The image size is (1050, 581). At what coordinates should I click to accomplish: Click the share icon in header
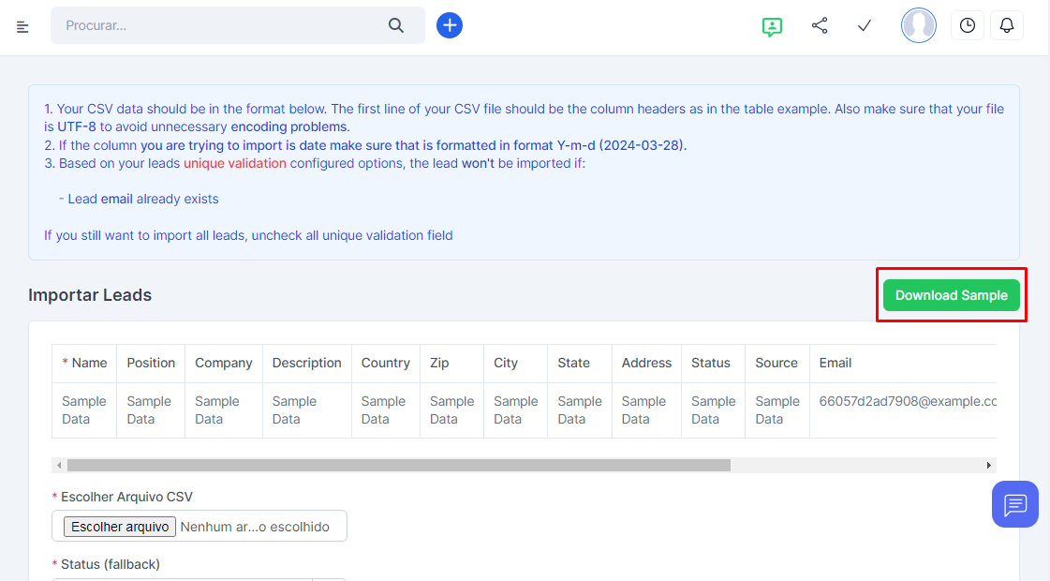(820, 25)
